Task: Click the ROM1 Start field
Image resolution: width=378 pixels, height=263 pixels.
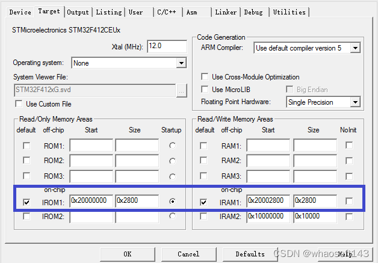Action: click(x=91, y=145)
